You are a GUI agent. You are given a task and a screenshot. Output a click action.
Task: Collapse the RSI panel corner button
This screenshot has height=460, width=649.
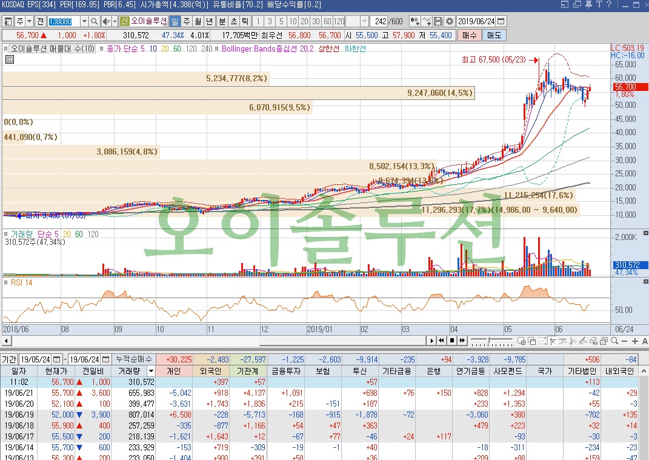click(646, 282)
